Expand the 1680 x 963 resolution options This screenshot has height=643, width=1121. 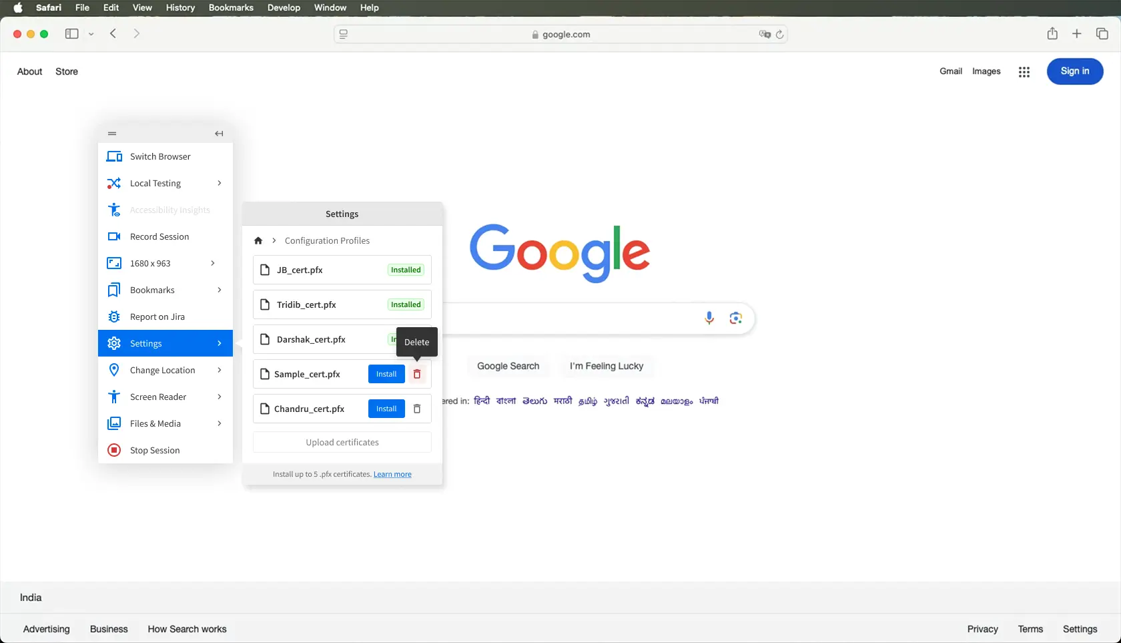click(x=213, y=263)
